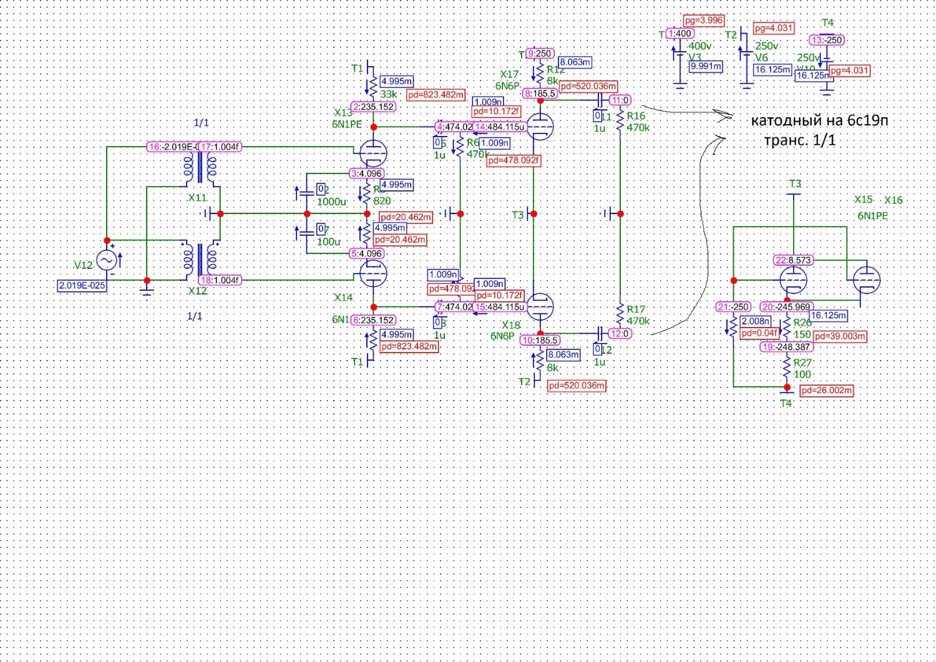This screenshot has height=662, width=936.
Task: Select the pd=823.482m power label at top
Action: coord(436,95)
